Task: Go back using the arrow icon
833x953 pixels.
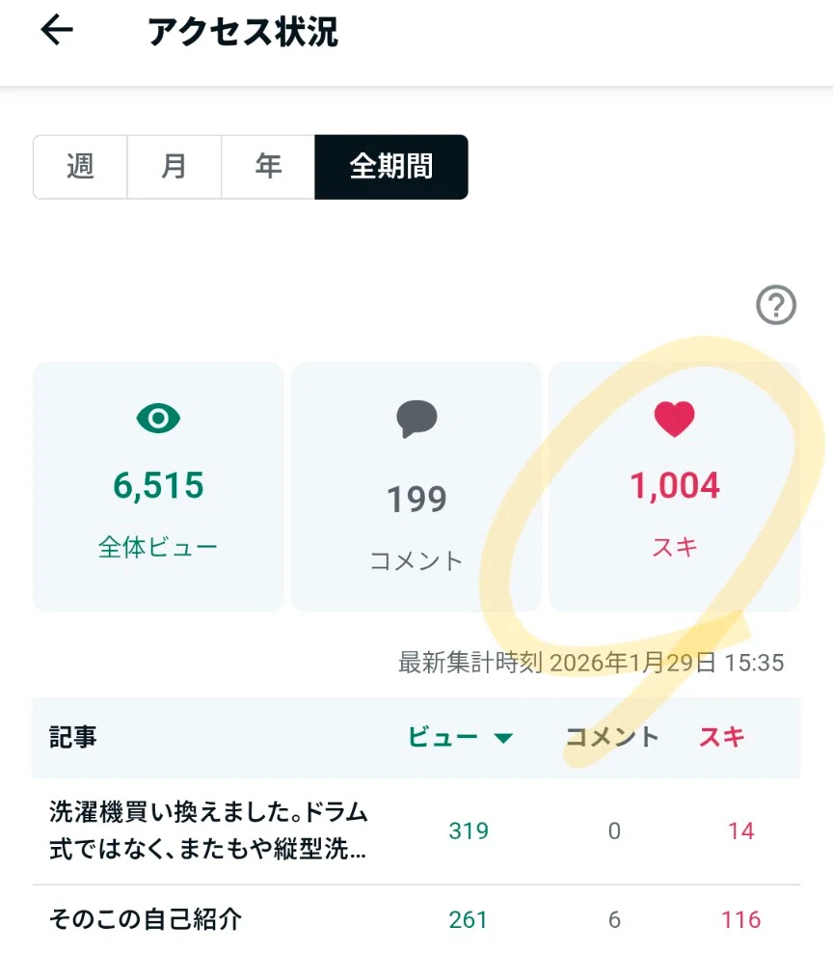Action: coord(57,30)
